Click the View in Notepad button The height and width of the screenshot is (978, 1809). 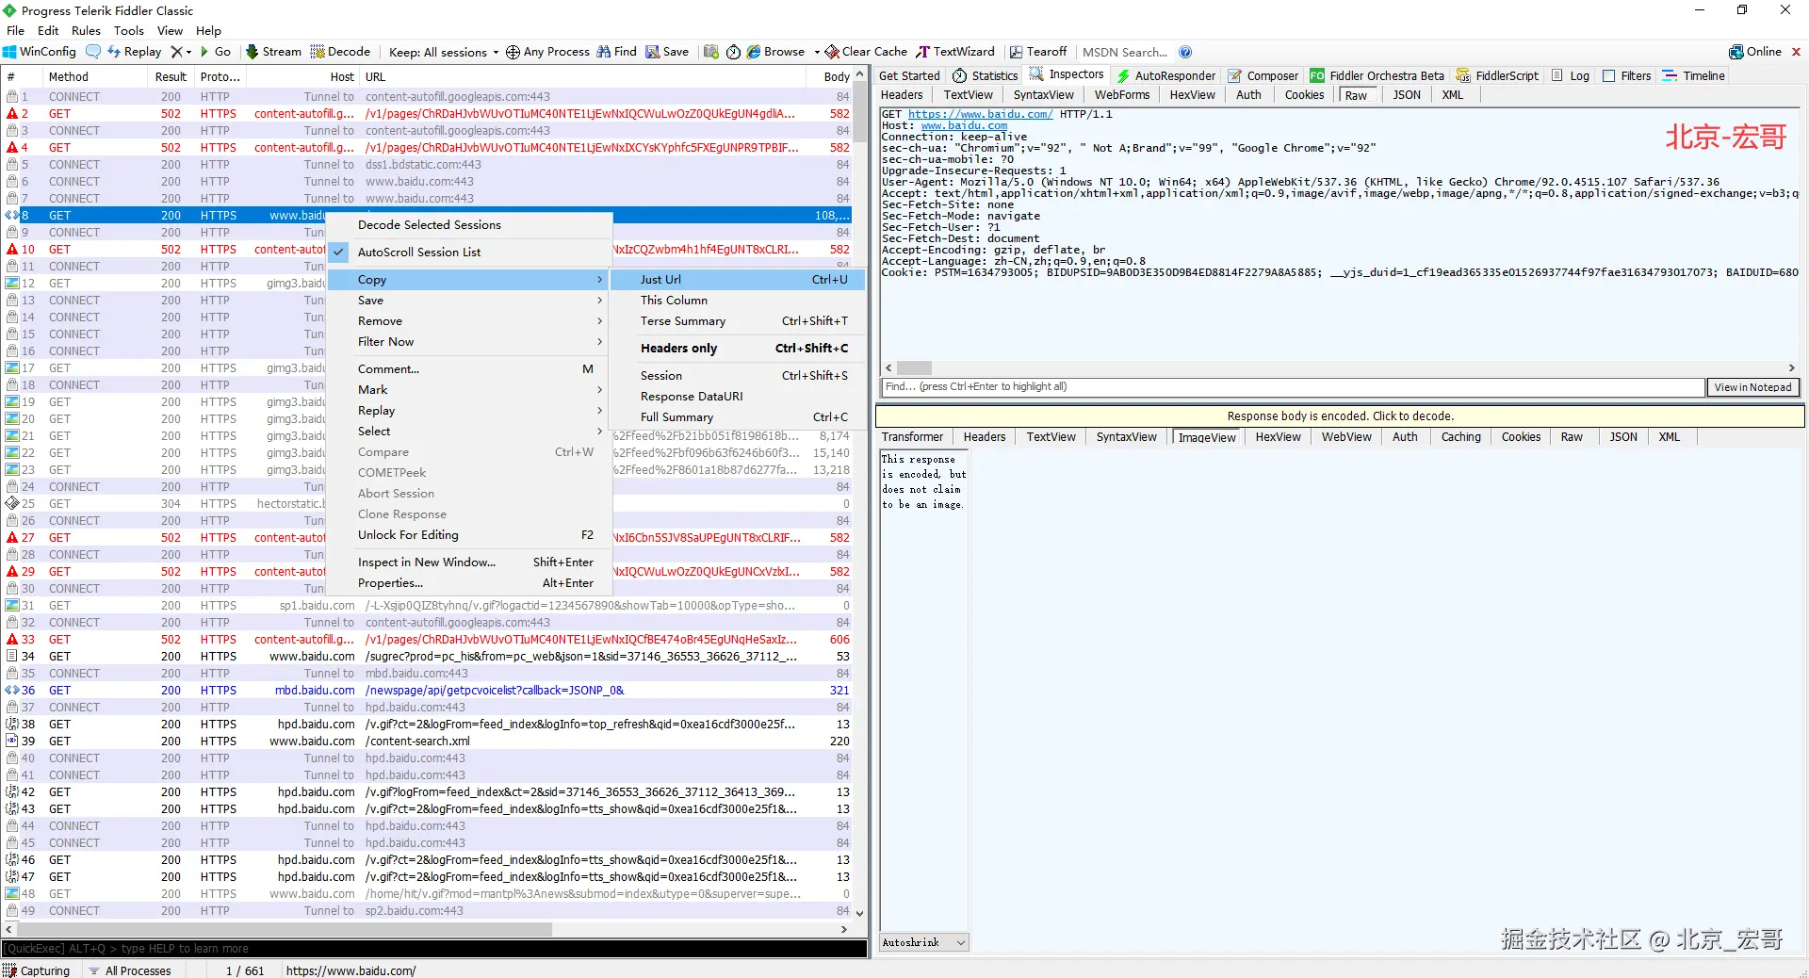click(x=1752, y=387)
